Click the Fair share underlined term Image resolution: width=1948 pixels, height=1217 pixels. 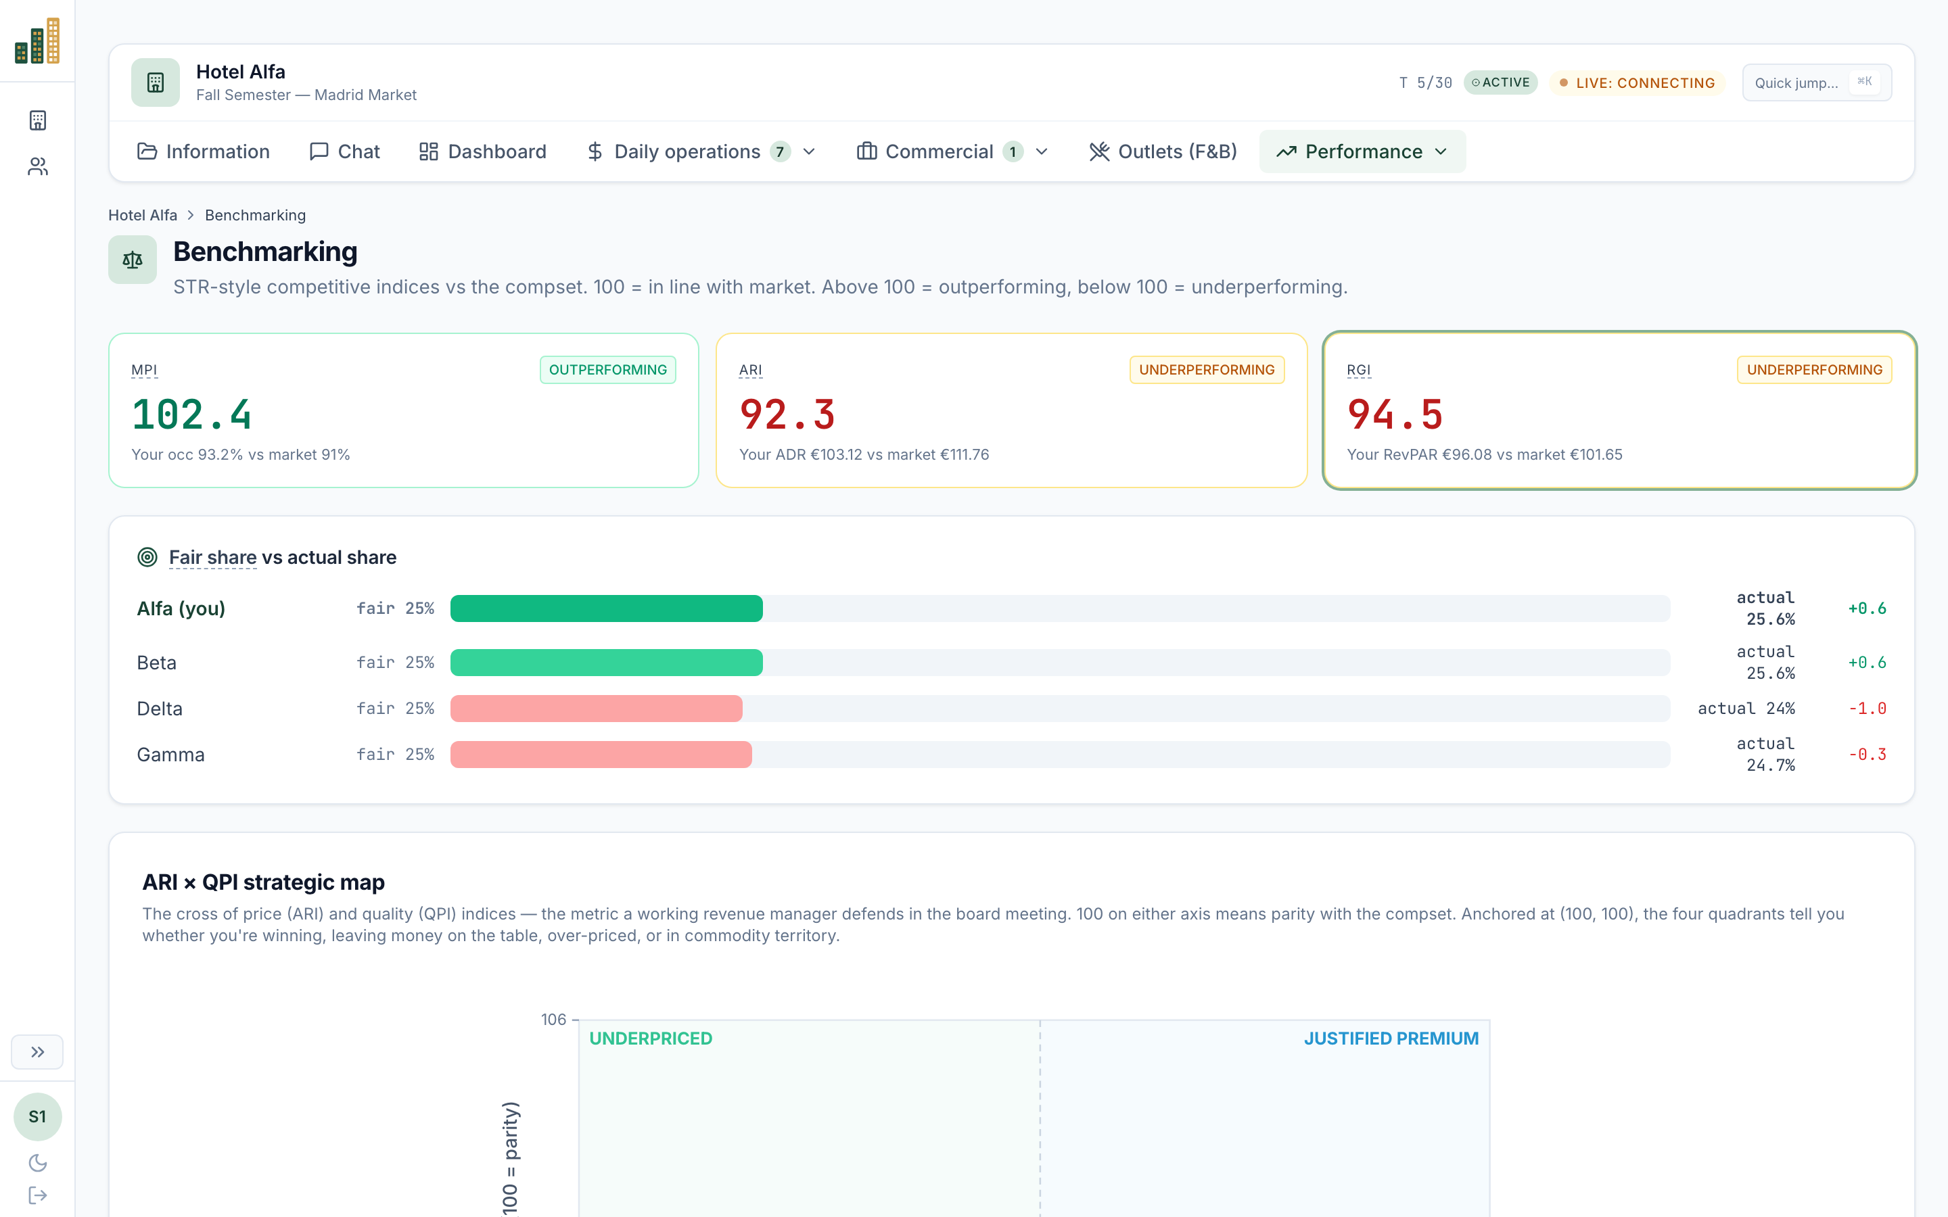(x=212, y=557)
